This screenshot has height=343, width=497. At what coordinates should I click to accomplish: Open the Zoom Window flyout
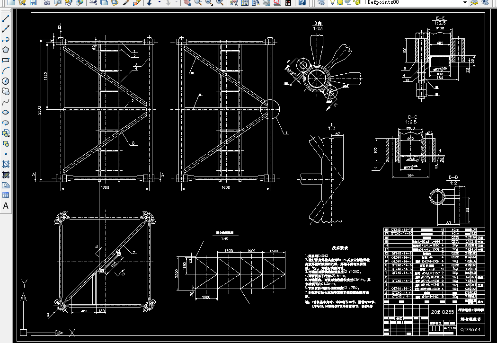coord(209,2)
